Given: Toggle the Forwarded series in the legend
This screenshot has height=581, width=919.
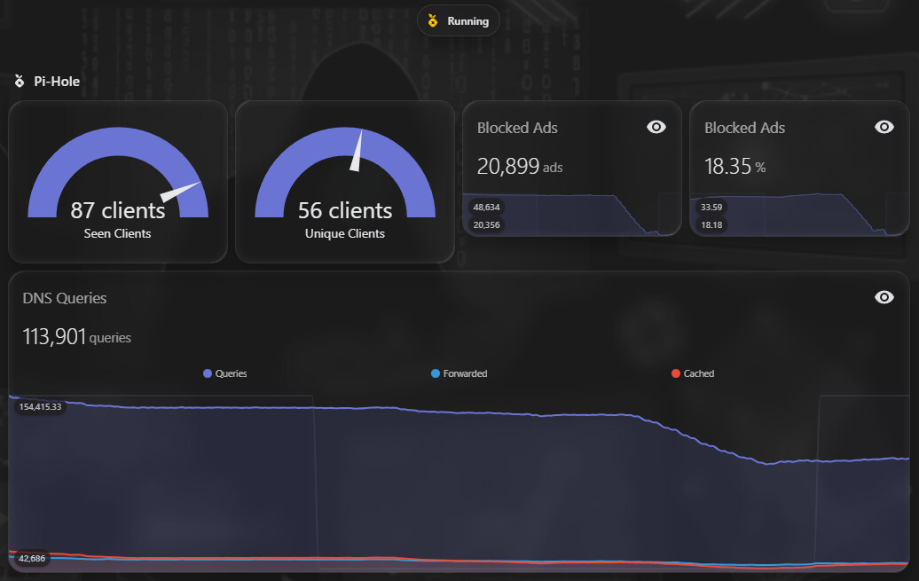Looking at the screenshot, I should (x=459, y=373).
